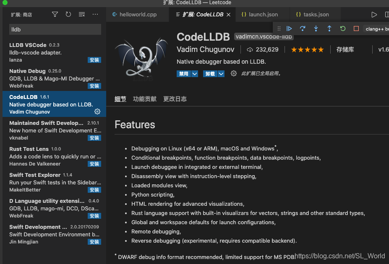389x264 pixels.
Task: Expand the 卸载 dropdown arrow
Action: click(x=221, y=74)
